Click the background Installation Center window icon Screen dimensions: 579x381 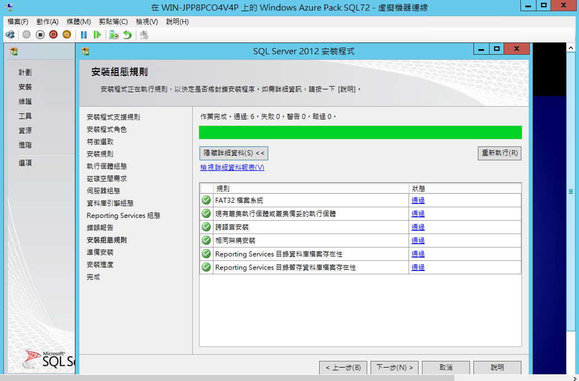point(14,51)
